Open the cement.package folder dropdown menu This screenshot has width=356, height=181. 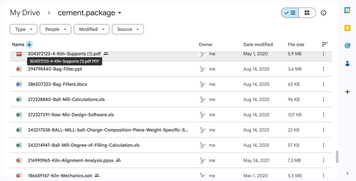pos(120,13)
